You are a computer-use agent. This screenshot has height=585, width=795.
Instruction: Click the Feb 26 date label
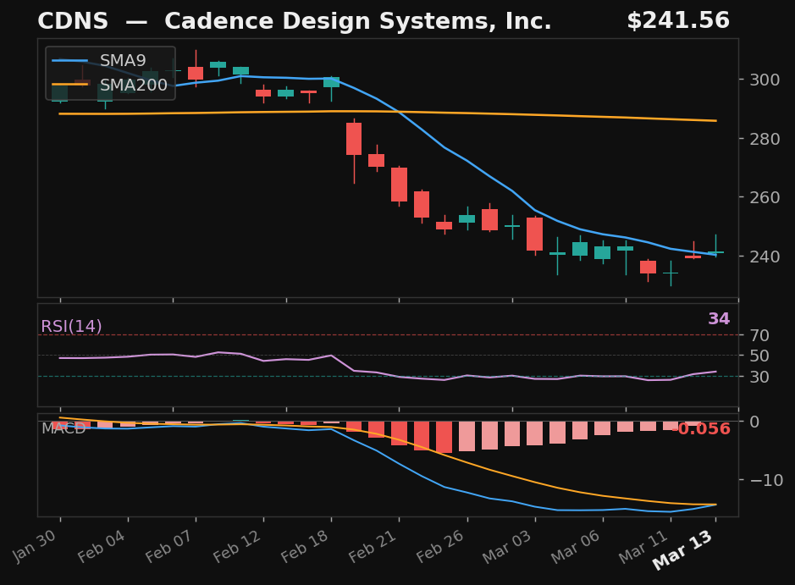(441, 546)
